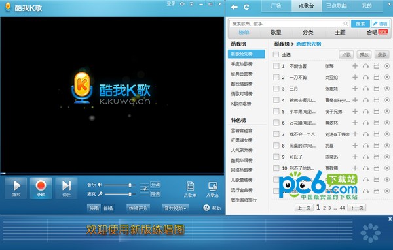Screen dimensions: 393x250
Task: Click the 麦克 microphone icon
Action: click(x=100, y=194)
